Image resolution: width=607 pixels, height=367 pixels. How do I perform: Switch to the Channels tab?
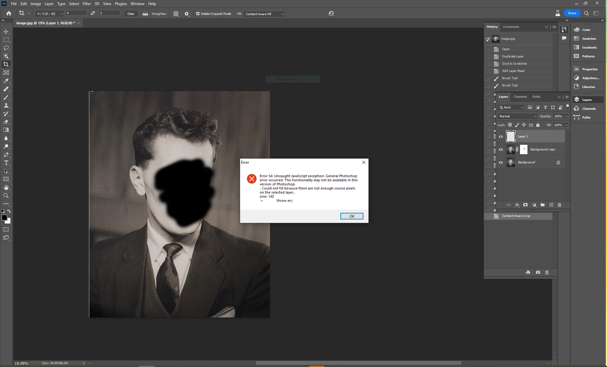[520, 97]
